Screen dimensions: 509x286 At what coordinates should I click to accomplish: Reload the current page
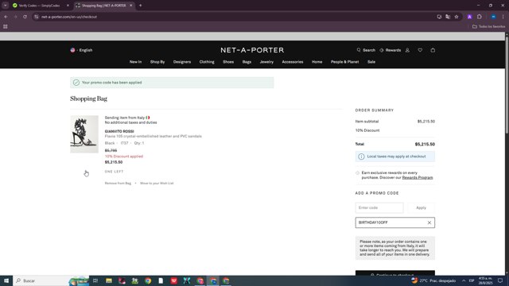(25, 17)
